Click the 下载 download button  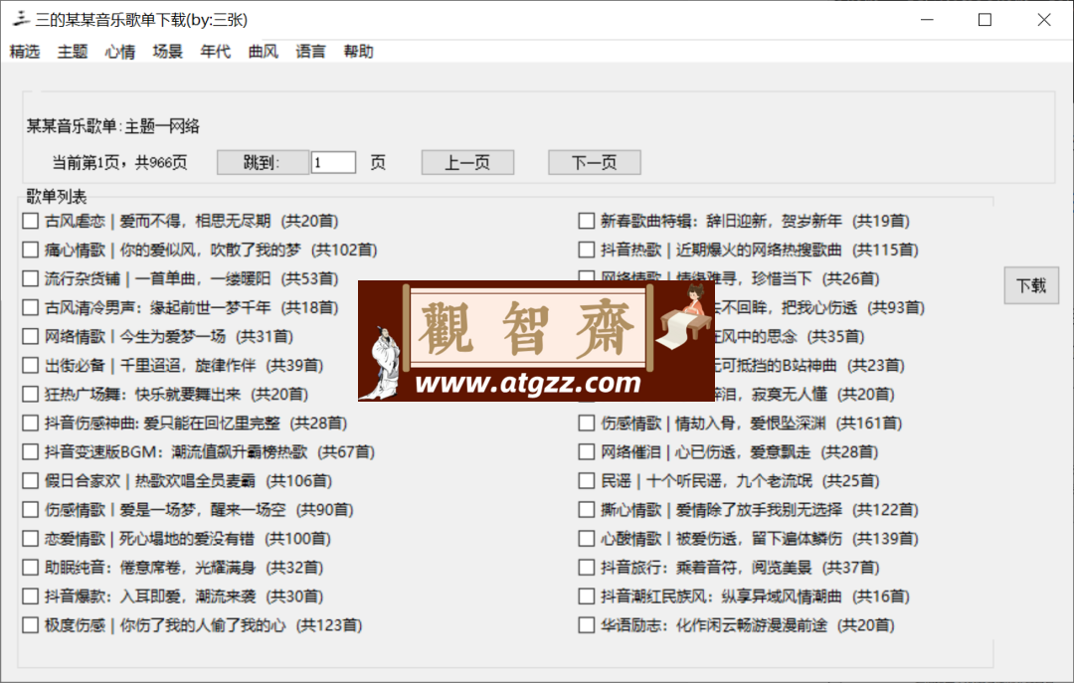click(x=1031, y=285)
